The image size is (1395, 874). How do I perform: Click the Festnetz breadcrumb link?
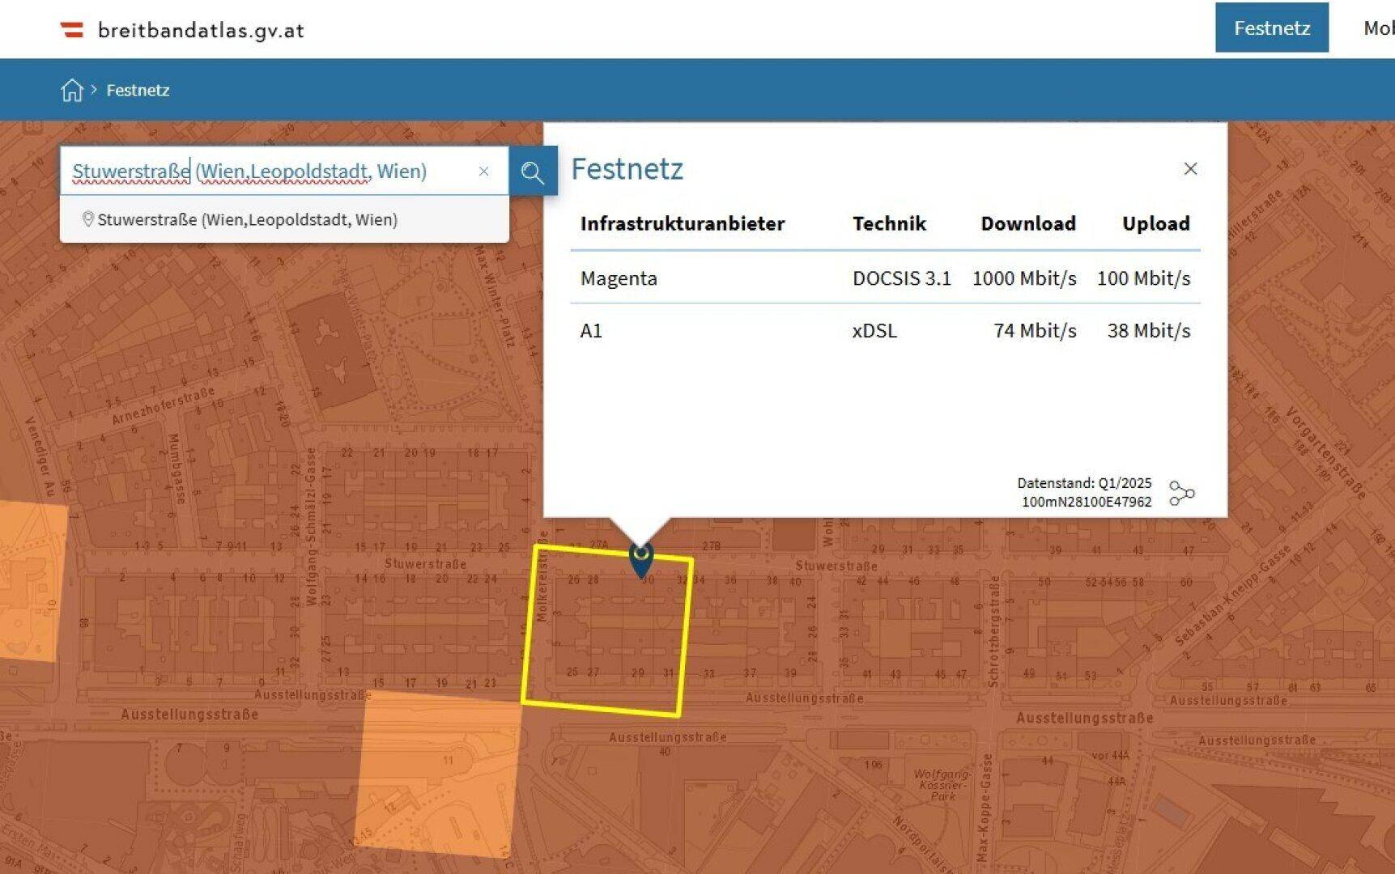[x=138, y=90]
